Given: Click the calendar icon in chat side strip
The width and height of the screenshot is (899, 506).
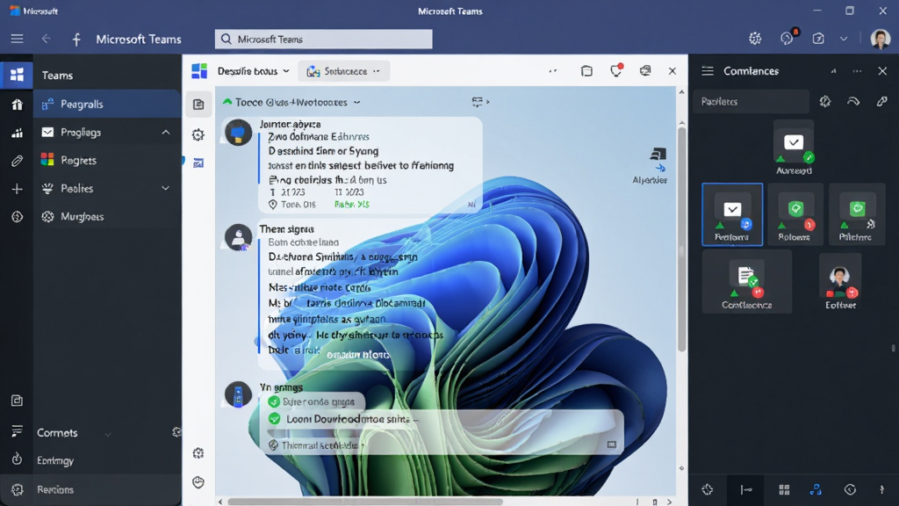Looking at the screenshot, I should click(x=198, y=163).
